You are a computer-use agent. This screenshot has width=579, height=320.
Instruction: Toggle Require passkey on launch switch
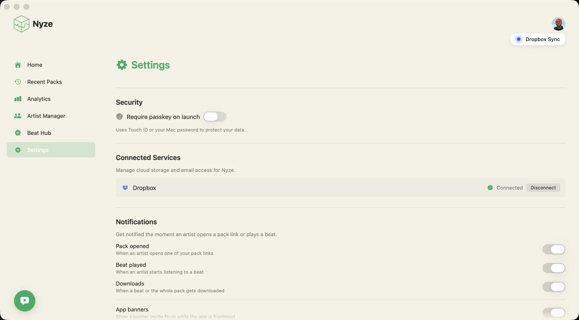pos(215,117)
